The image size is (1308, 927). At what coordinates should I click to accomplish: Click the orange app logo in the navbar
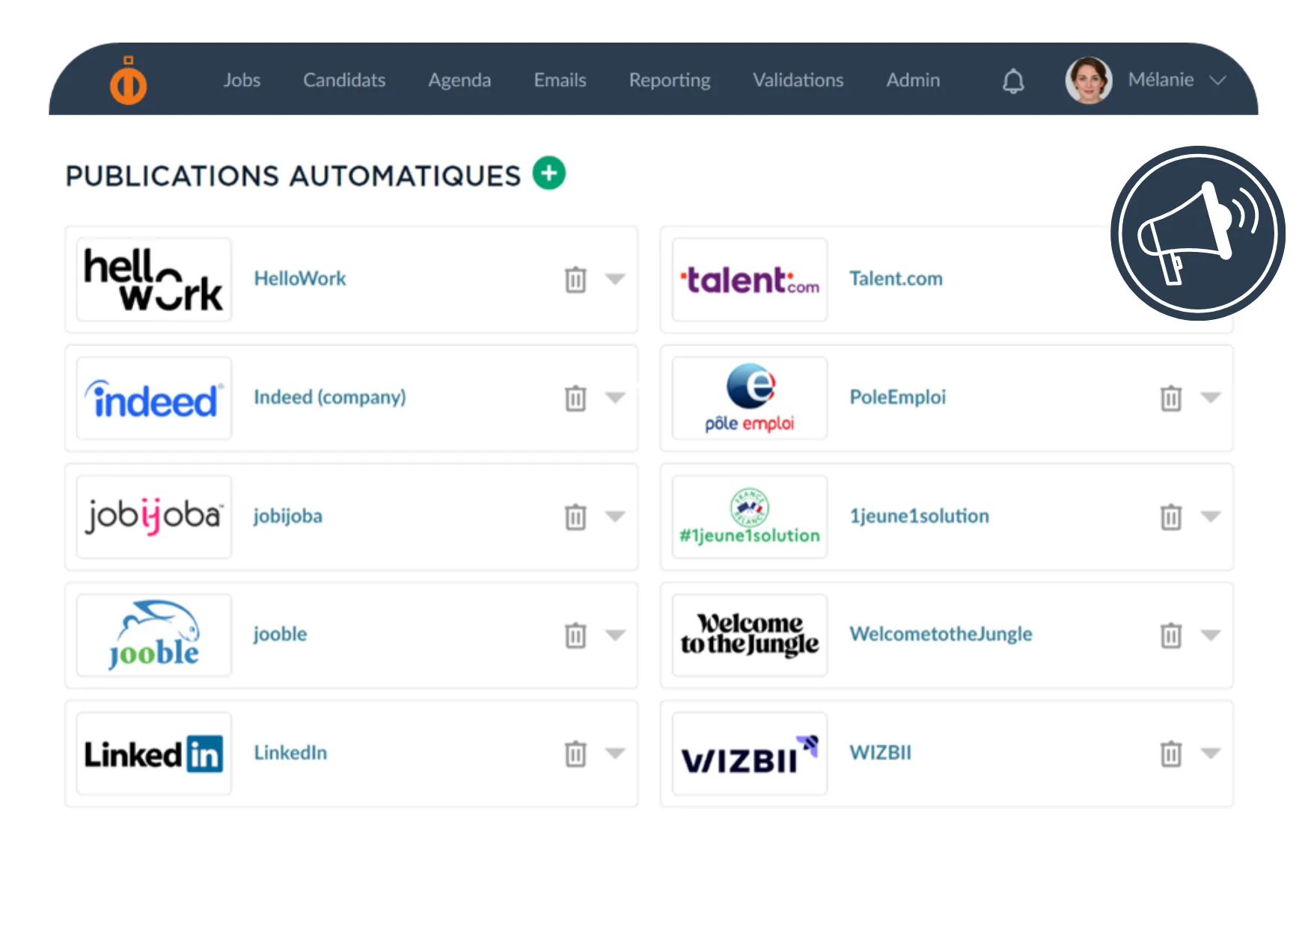[128, 80]
